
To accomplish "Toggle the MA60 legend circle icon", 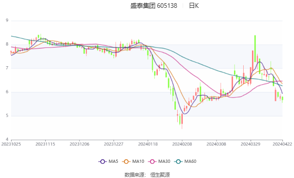I will point(178,161).
